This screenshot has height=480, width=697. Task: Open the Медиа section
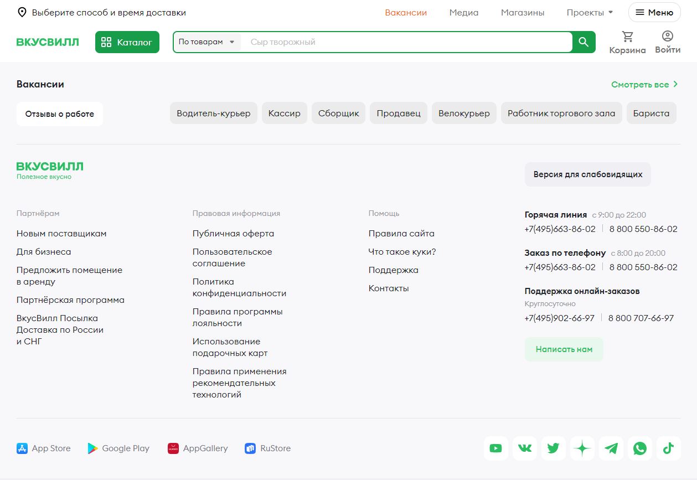pyautogui.click(x=463, y=12)
